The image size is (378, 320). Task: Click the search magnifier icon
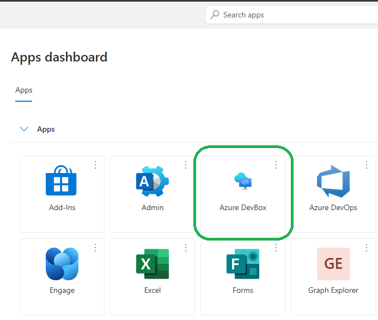click(x=215, y=15)
